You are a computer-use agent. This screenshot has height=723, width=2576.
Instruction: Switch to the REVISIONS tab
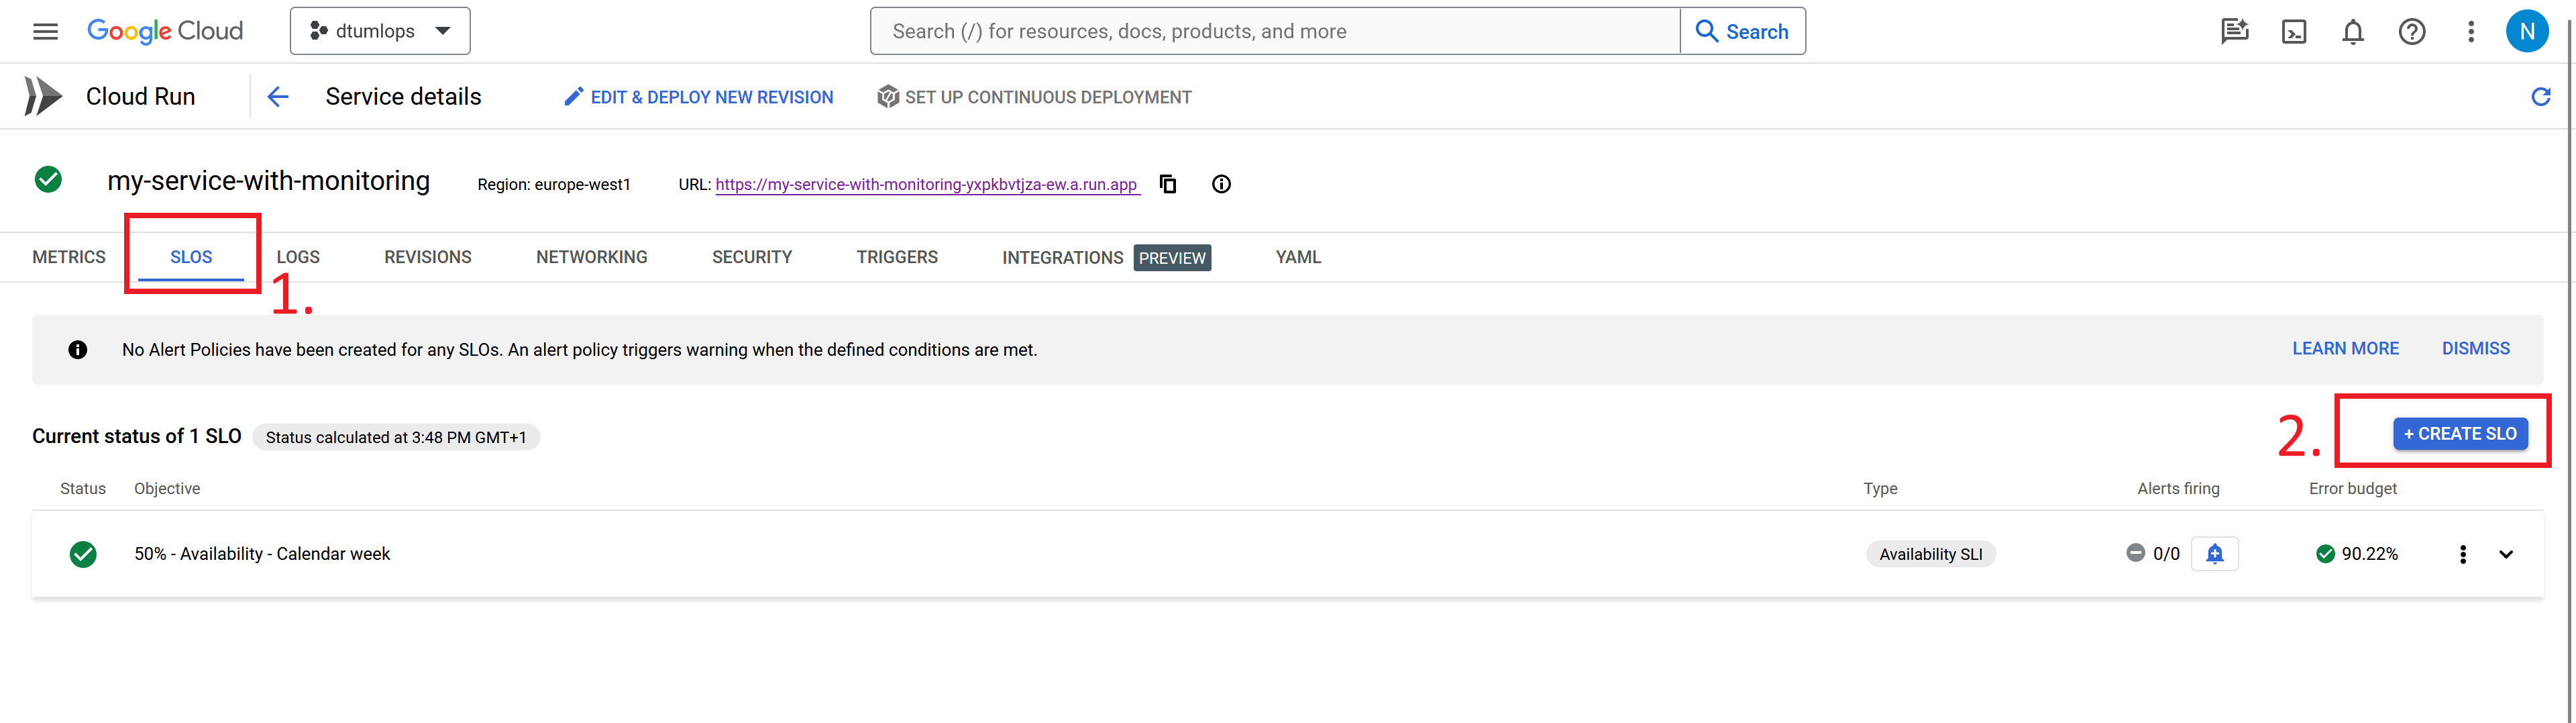427,257
